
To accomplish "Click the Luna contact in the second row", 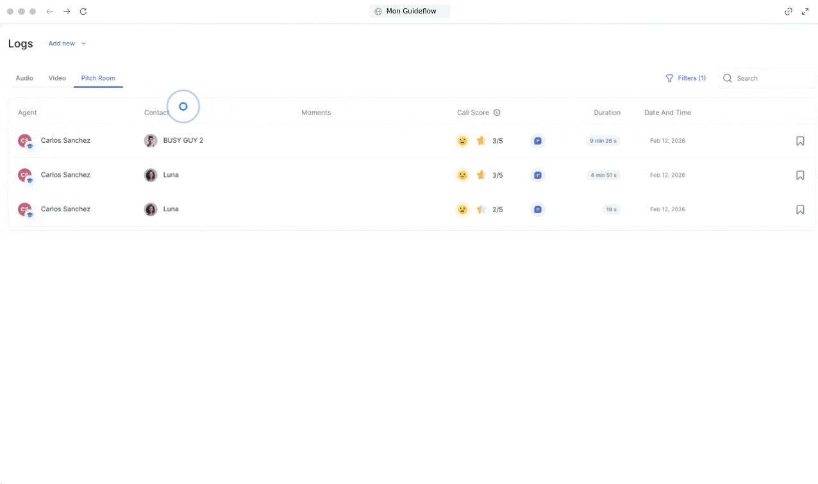I will (x=171, y=175).
